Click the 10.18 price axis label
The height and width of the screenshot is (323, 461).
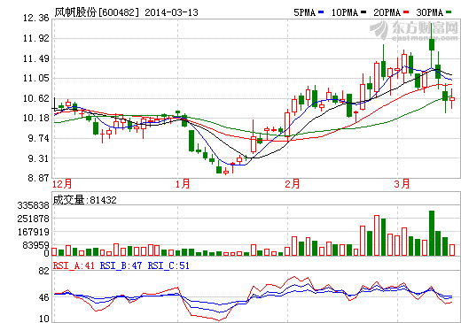point(36,118)
